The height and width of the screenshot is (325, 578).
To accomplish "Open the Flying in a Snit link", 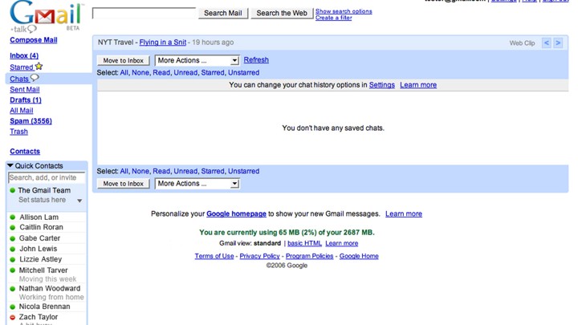I will 162,43.
